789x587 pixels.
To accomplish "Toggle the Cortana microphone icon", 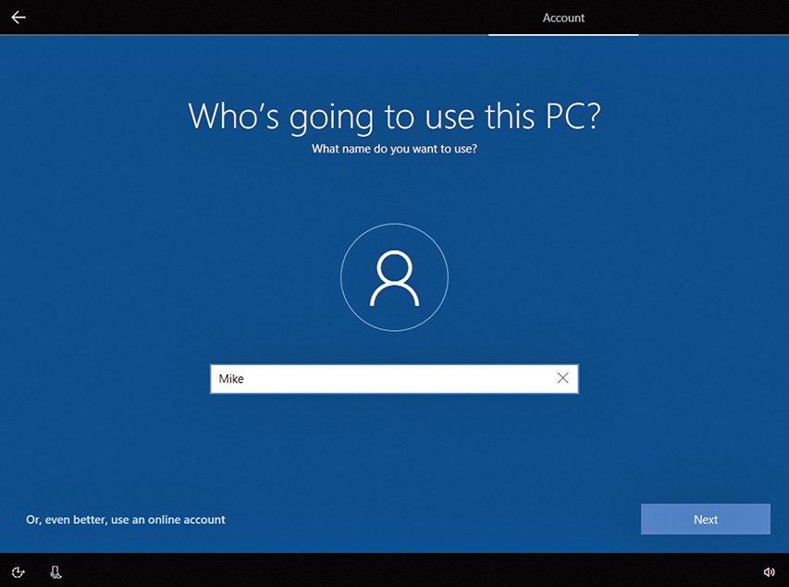I will [x=55, y=572].
